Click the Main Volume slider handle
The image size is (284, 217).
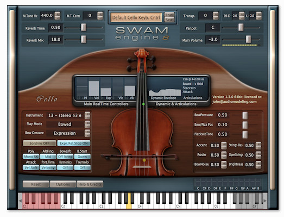click(248, 39)
